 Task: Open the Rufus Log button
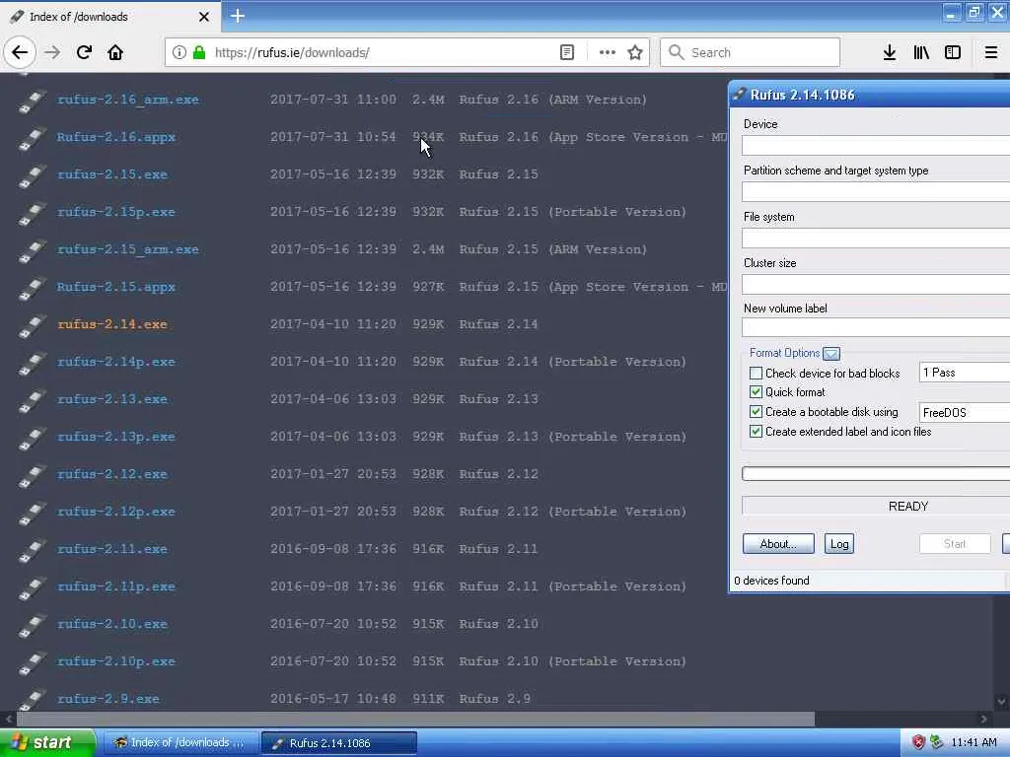pyautogui.click(x=839, y=544)
